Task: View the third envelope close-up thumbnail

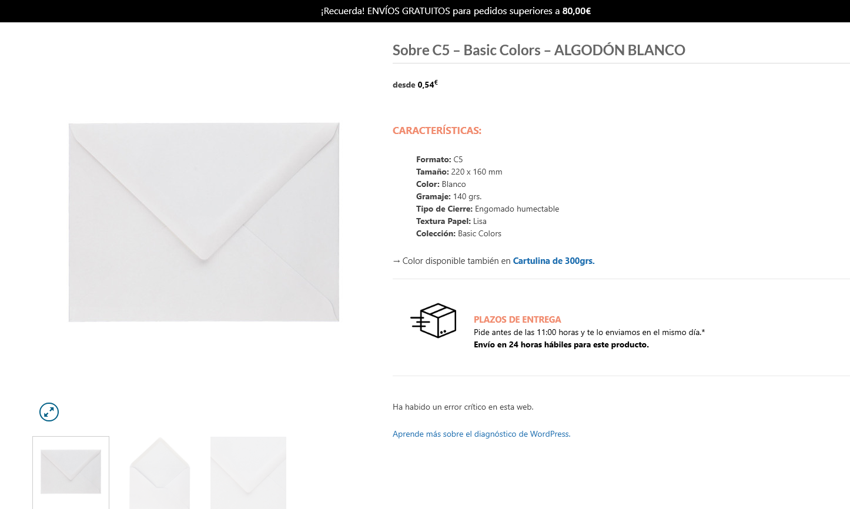Action: tap(248, 473)
